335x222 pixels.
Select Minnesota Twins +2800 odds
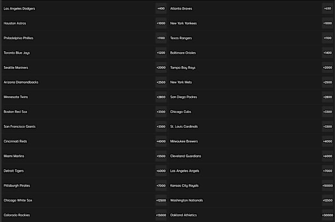[x=161, y=97]
